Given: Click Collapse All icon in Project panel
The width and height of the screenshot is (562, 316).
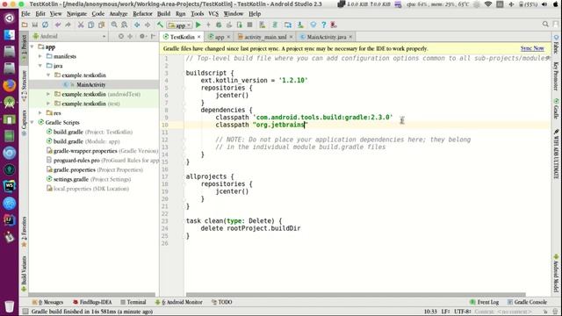Looking at the screenshot, I should (130, 36).
